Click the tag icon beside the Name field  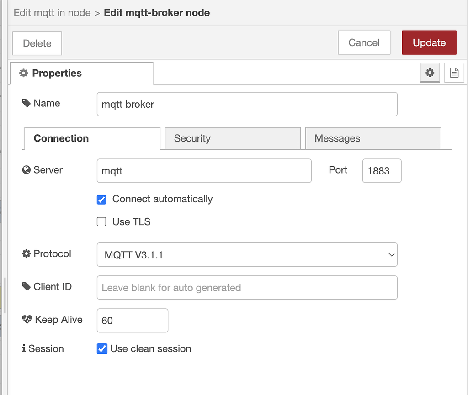pyautogui.click(x=26, y=103)
